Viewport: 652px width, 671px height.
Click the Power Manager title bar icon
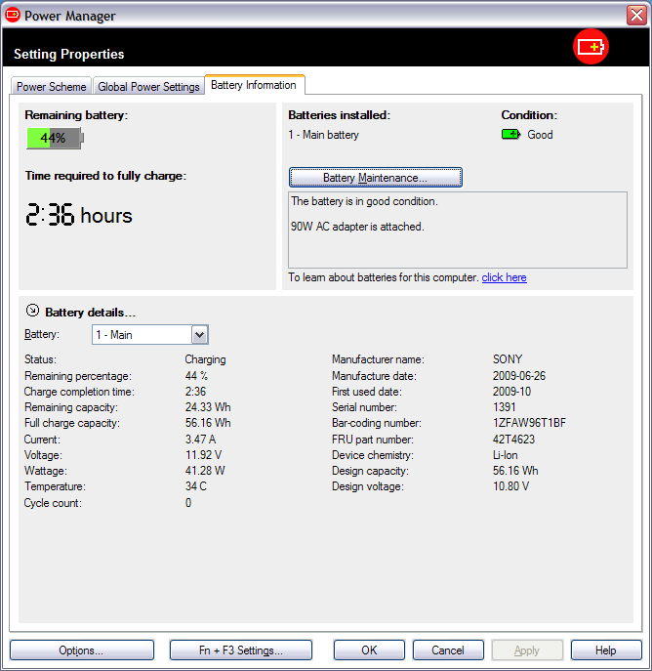tap(13, 16)
